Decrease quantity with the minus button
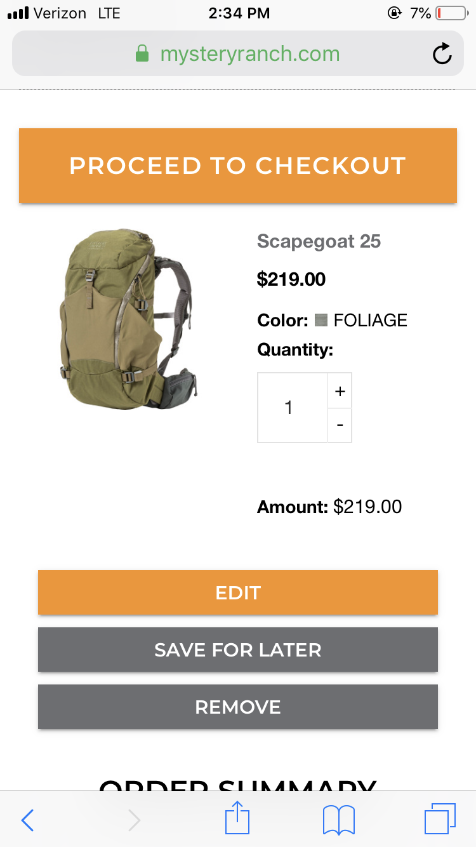 pyautogui.click(x=340, y=425)
